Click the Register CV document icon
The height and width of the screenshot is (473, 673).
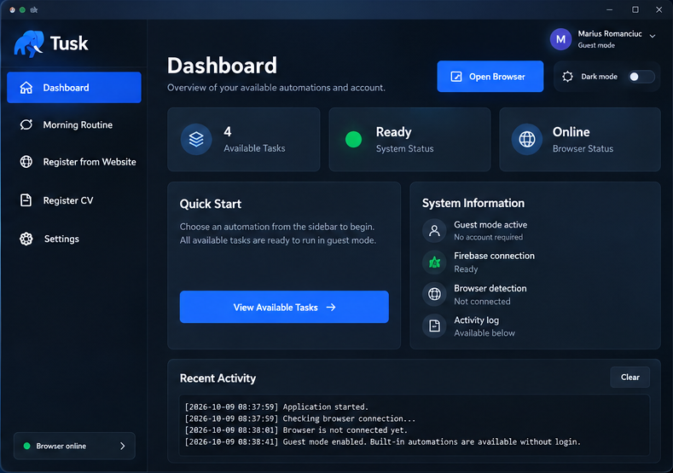pos(26,200)
